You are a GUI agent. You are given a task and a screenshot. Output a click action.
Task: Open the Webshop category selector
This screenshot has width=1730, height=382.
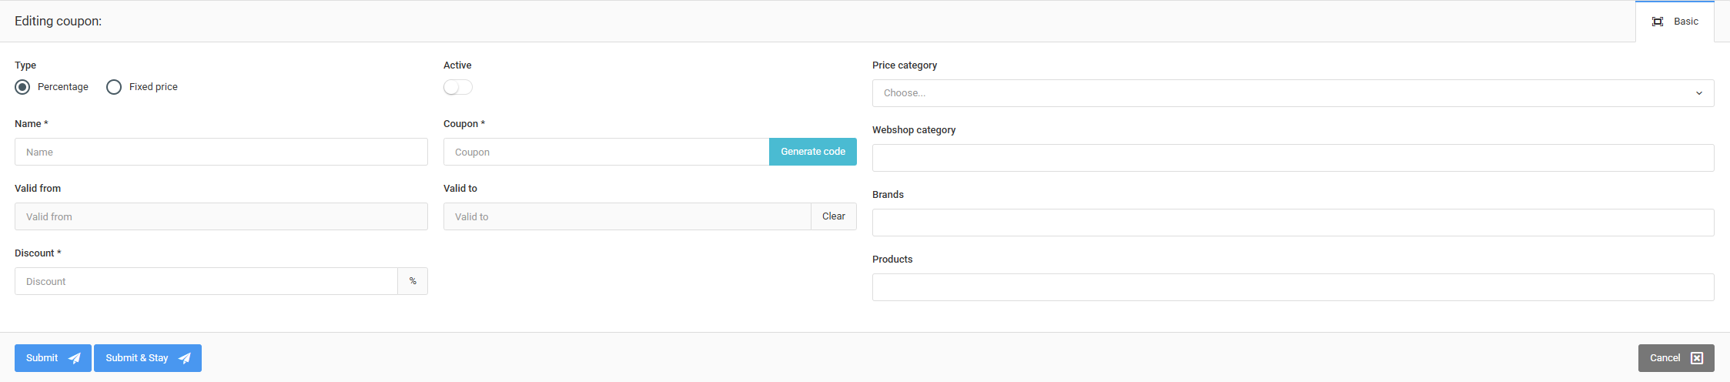point(1293,158)
